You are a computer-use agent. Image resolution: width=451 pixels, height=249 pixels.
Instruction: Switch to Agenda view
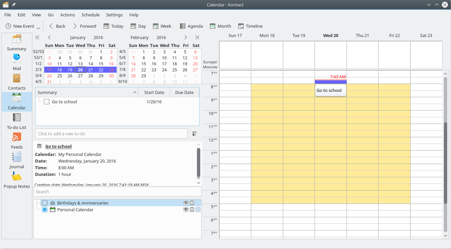pos(191,26)
